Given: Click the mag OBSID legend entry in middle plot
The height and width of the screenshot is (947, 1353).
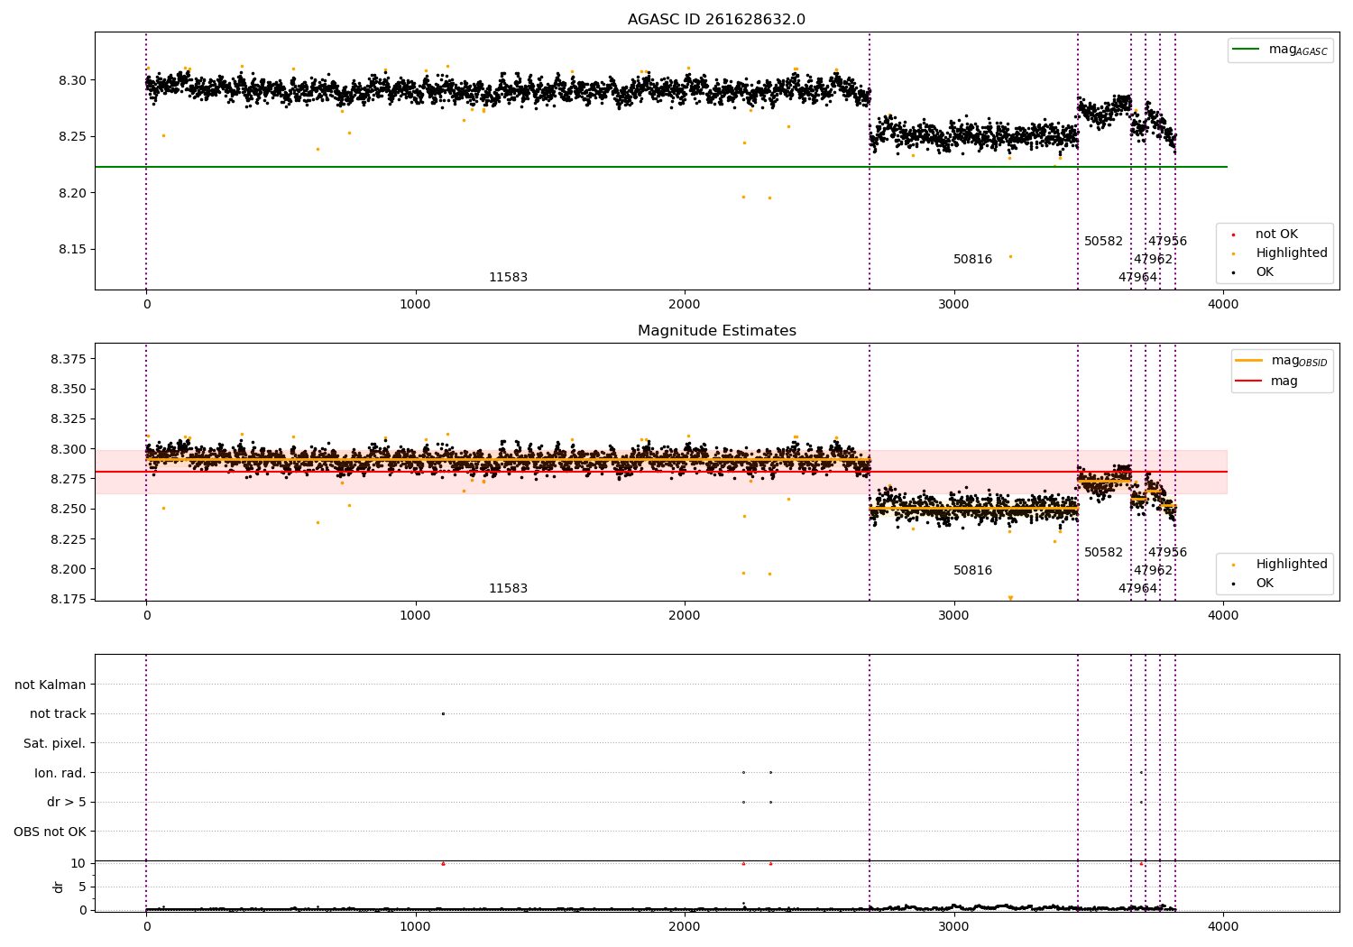Looking at the screenshot, I should point(1283,361).
